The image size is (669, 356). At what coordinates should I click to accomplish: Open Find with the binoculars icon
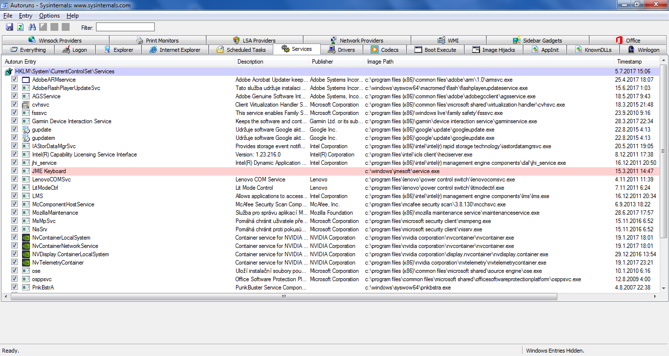pos(32,27)
